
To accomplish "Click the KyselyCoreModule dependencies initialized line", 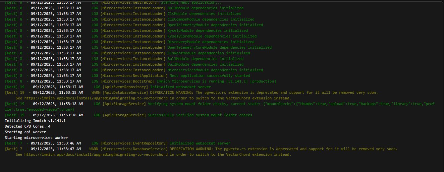I will 212,36.
